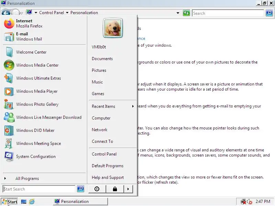
Task: Open Music from Start menu
Action: tap(97, 82)
